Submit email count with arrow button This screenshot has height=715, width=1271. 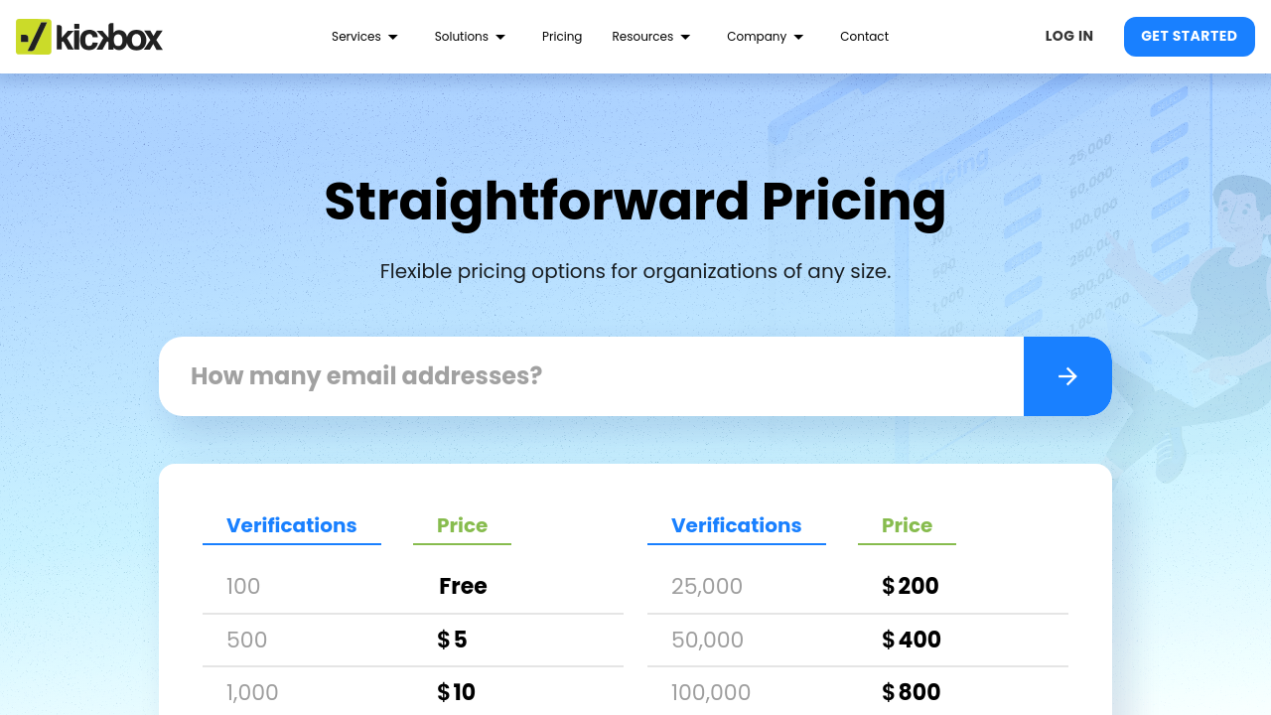coord(1067,376)
